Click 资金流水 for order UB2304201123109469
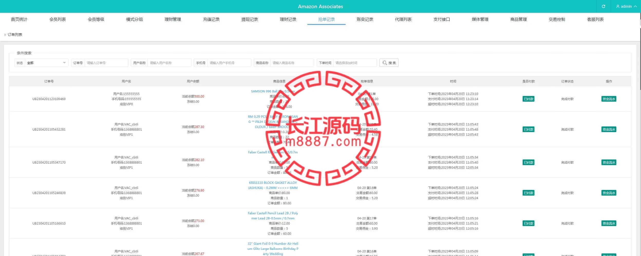Viewport: 641px width, 256px height. pyautogui.click(x=609, y=99)
